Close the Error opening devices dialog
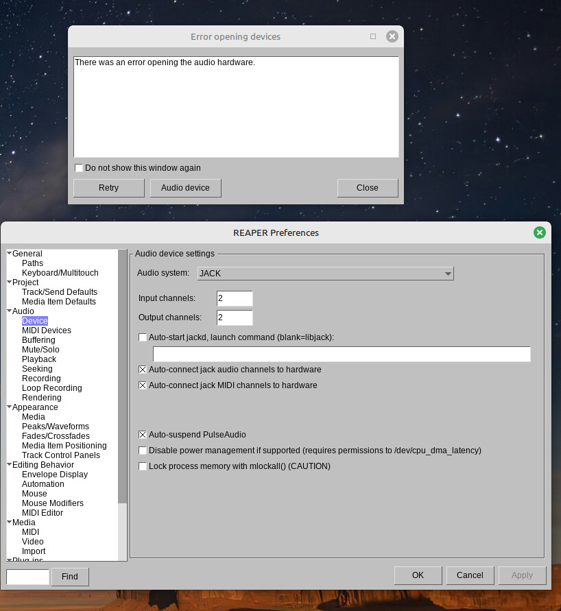The height and width of the screenshot is (611, 561). [392, 36]
